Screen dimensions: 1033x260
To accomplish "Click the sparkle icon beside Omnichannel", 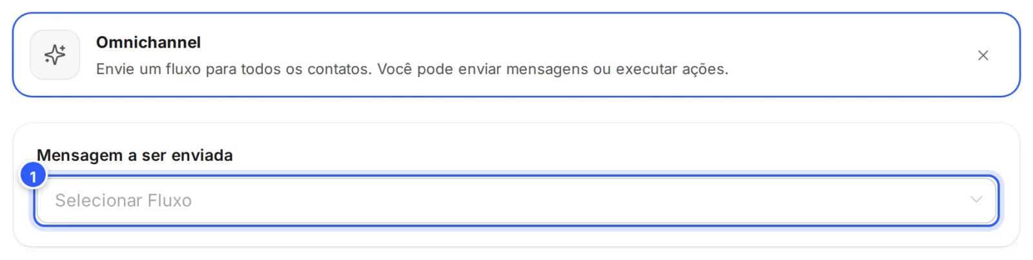I will click(x=55, y=55).
